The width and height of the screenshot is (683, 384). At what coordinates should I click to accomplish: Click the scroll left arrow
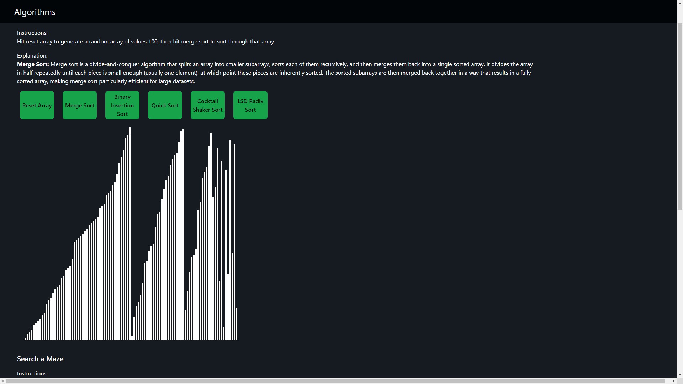(3, 381)
